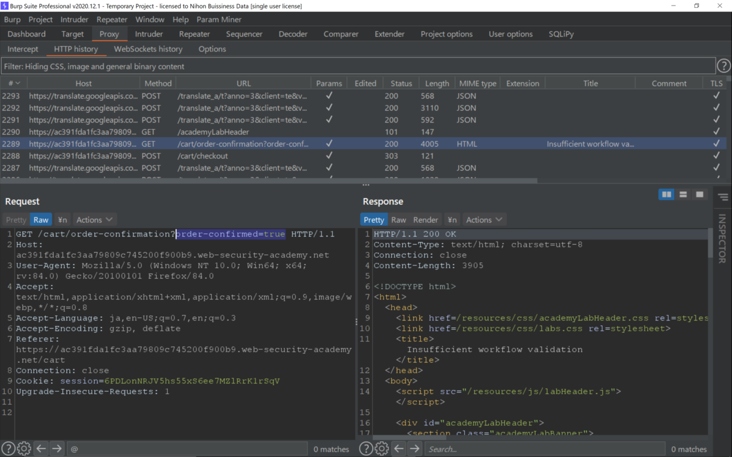Image resolution: width=732 pixels, height=457 pixels.
Task: Open the Extender tab
Action: point(390,34)
